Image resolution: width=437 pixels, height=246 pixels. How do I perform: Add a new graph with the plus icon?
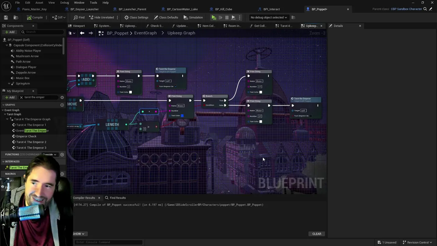(x=62, y=105)
